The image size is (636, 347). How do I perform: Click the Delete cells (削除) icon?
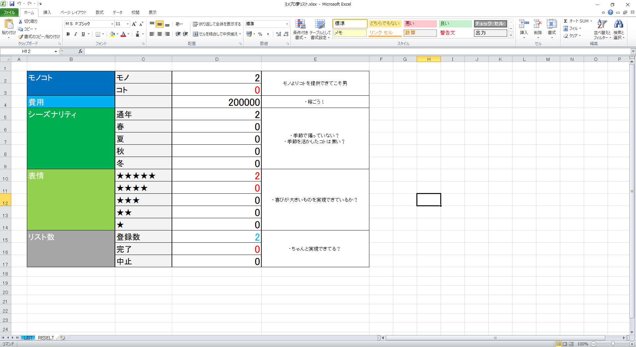coord(538,24)
